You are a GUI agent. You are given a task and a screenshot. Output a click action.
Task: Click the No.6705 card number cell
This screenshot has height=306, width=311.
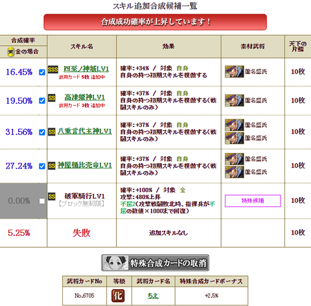pyautogui.click(x=84, y=296)
